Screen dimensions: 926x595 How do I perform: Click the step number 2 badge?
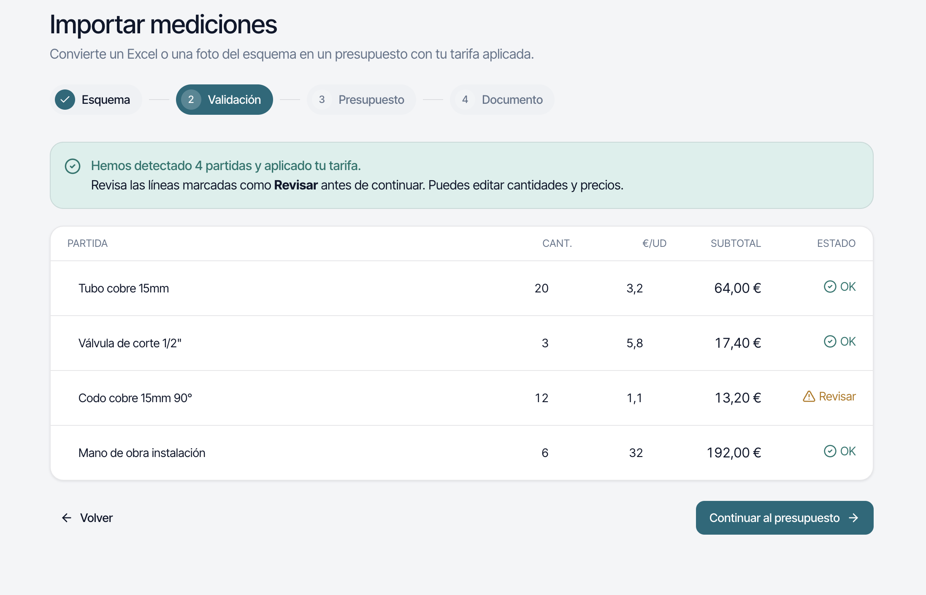191,100
